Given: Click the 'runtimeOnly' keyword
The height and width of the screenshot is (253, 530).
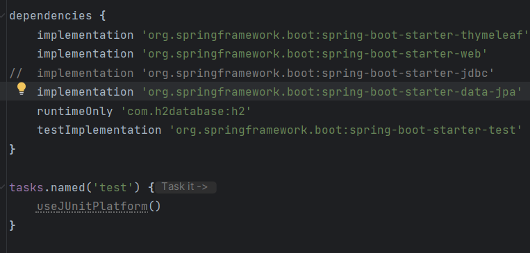Looking at the screenshot, I should 75,111.
